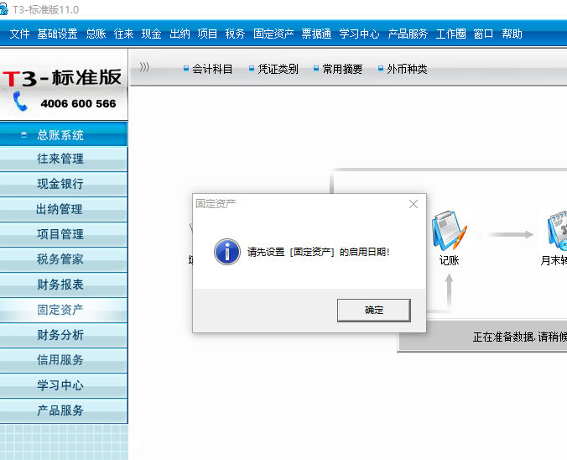Screen dimensions: 567x460
Task: Select 税务管家 in sidebar
Action: [x=64, y=259]
